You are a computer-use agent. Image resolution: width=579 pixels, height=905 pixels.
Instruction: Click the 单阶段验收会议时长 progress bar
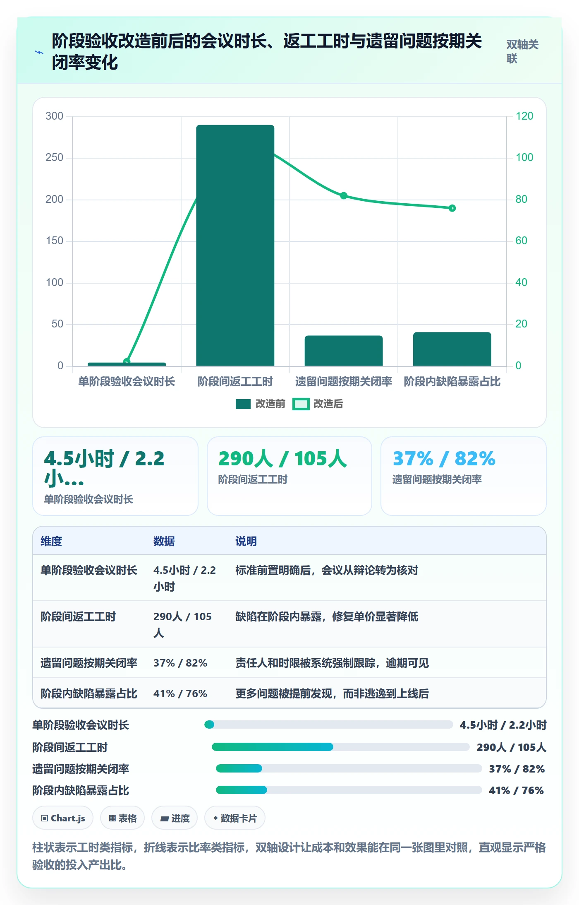coord(329,724)
